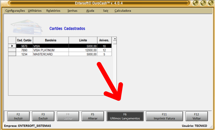
Task: Click the row selector arrow for card 9876
Action: click(12, 46)
